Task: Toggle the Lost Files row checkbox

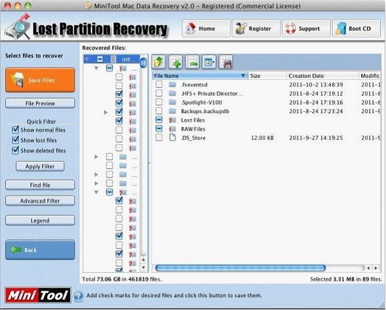Action: (x=159, y=120)
